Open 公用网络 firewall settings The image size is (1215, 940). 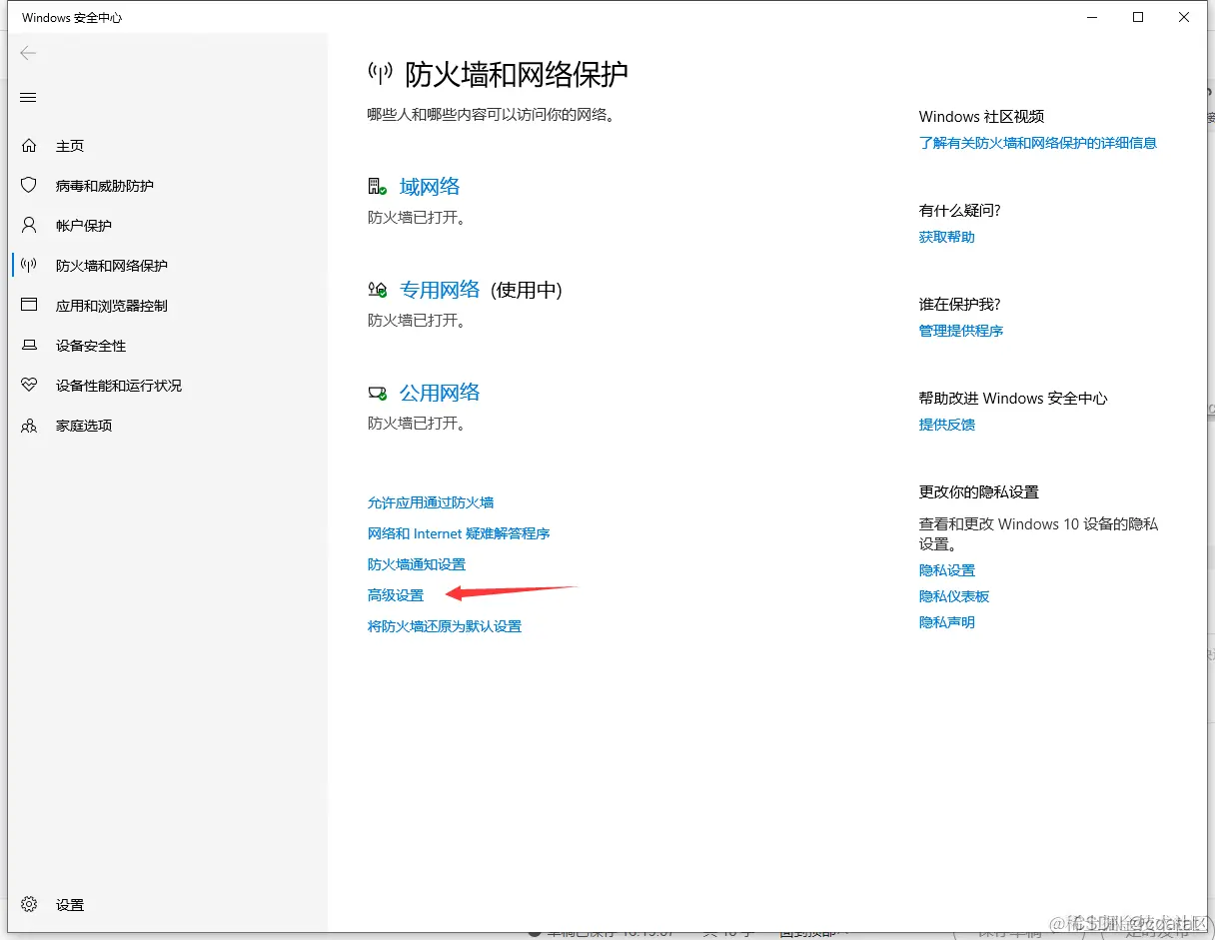click(440, 393)
